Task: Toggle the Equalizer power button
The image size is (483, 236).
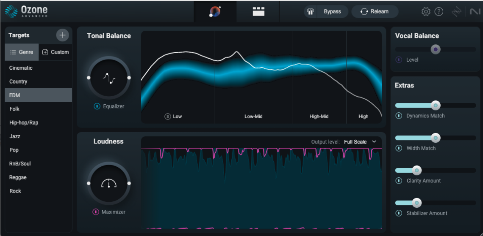Action: [x=97, y=106]
